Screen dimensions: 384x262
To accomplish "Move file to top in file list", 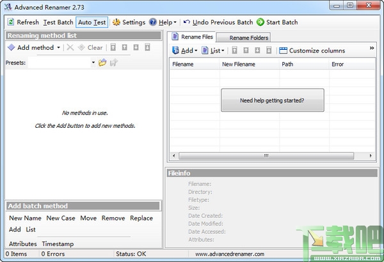I will (x=234, y=50).
